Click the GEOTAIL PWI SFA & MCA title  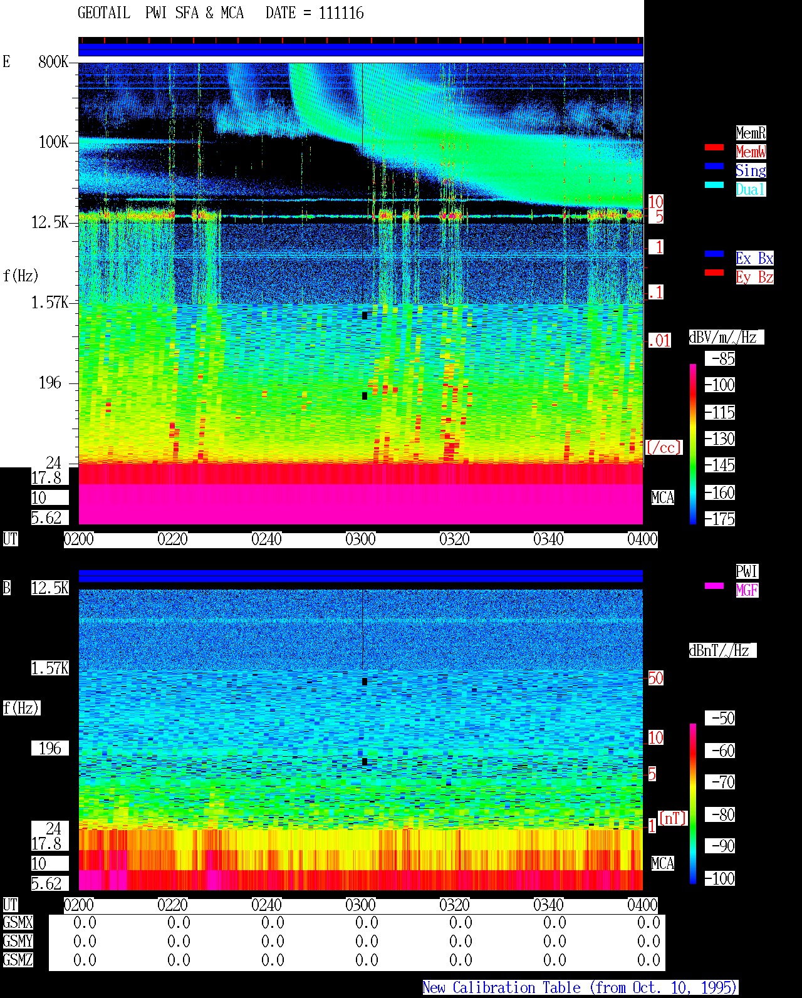click(160, 13)
